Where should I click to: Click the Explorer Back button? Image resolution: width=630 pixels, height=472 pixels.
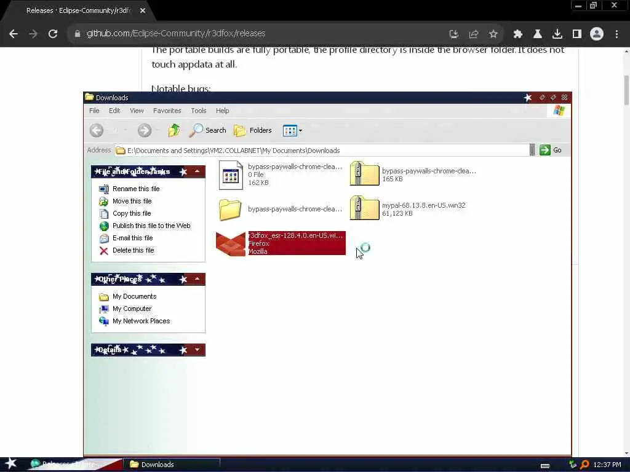[x=97, y=130]
